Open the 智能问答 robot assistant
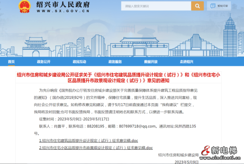244x164 pixels. coord(219,6)
